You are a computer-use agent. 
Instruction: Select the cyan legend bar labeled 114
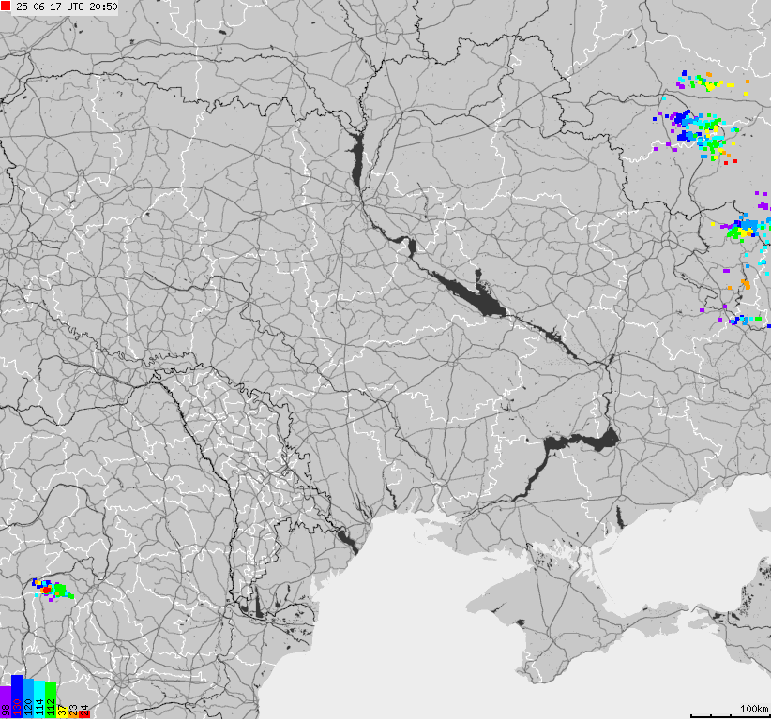pos(39,699)
